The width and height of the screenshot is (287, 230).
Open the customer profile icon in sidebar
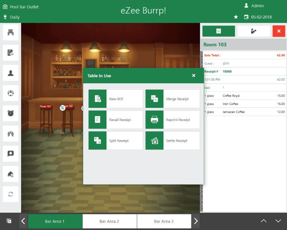coord(11,73)
